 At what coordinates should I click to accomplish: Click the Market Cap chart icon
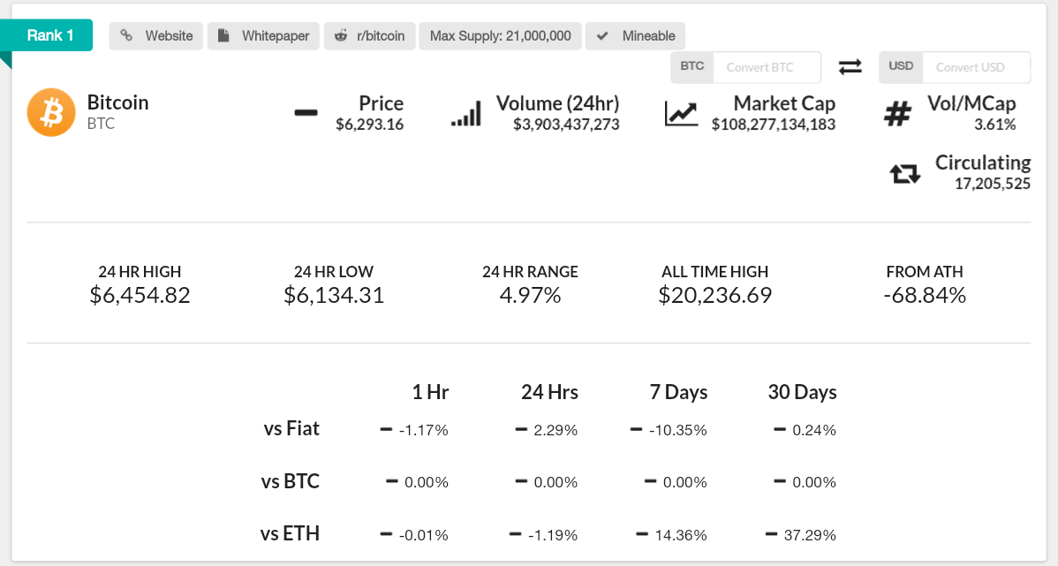[681, 114]
